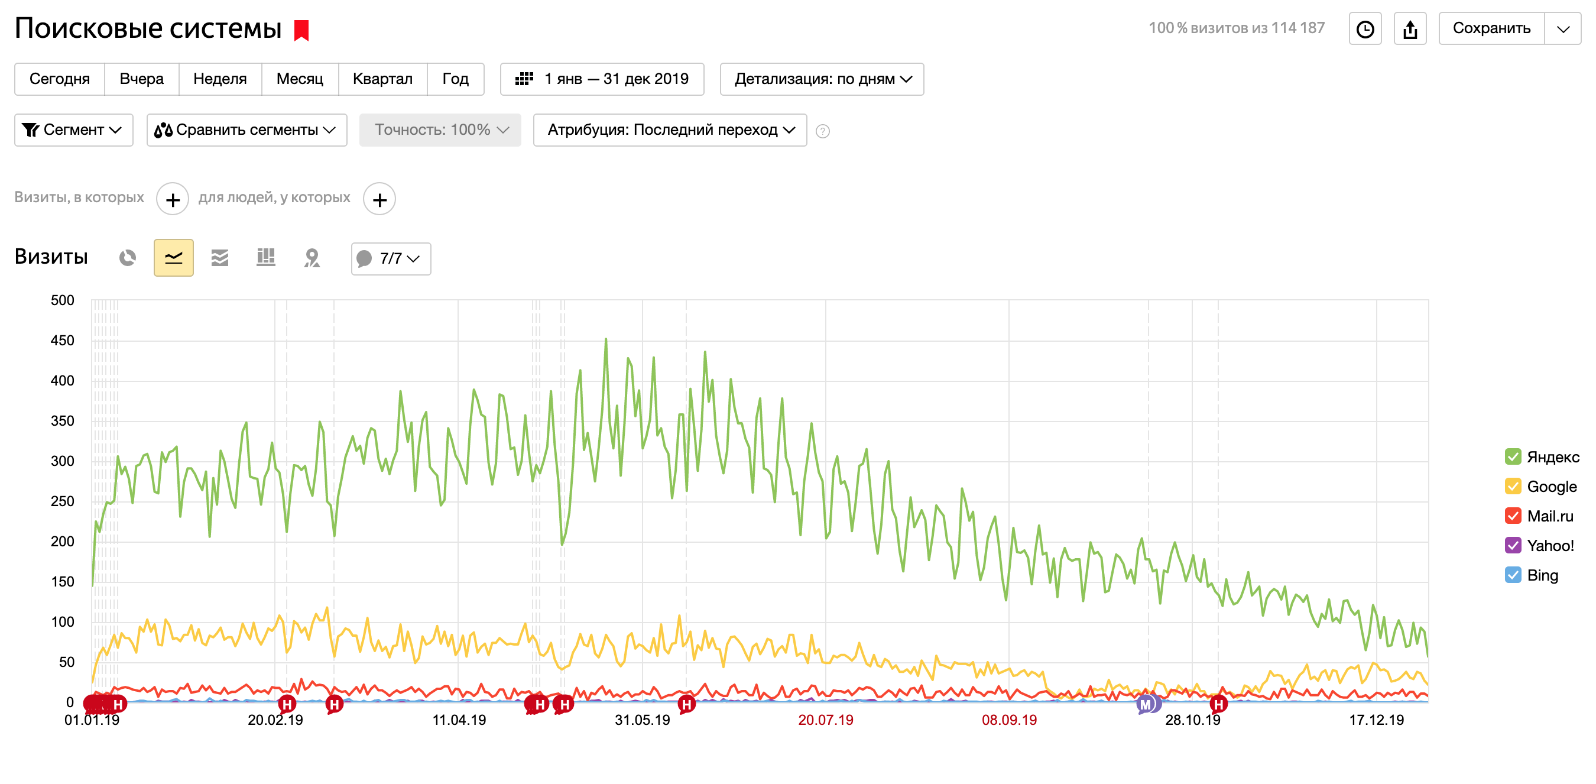Click the purple M chart annotation marker
1596x784 pixels.
[1145, 704]
